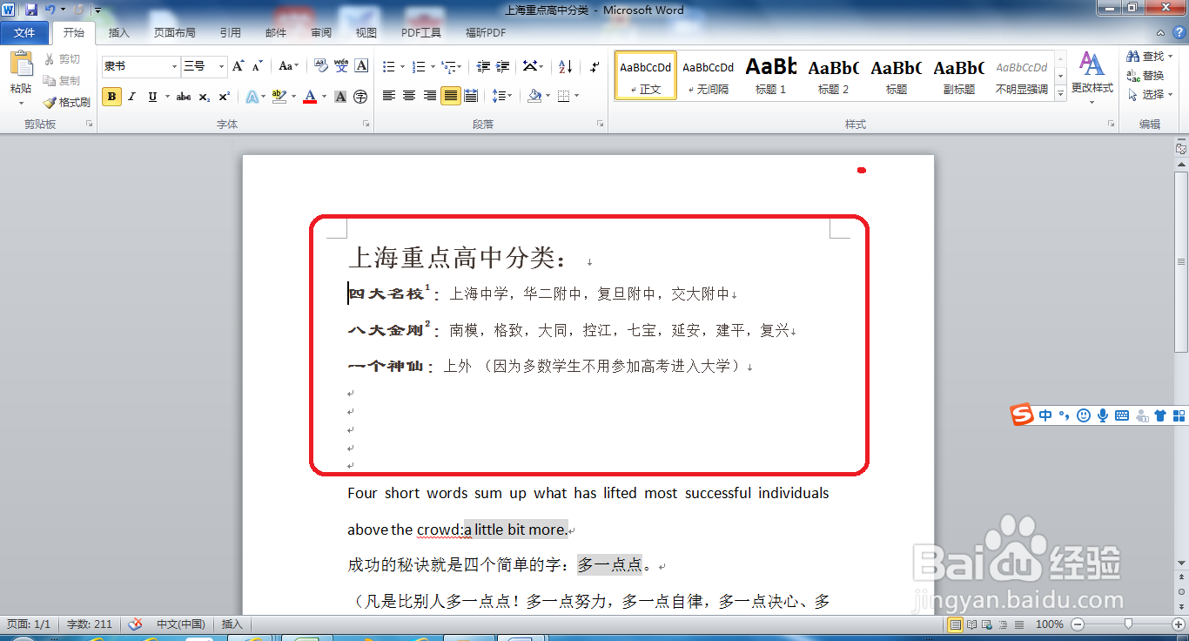Apply Character Shading (gray A)

(x=340, y=97)
